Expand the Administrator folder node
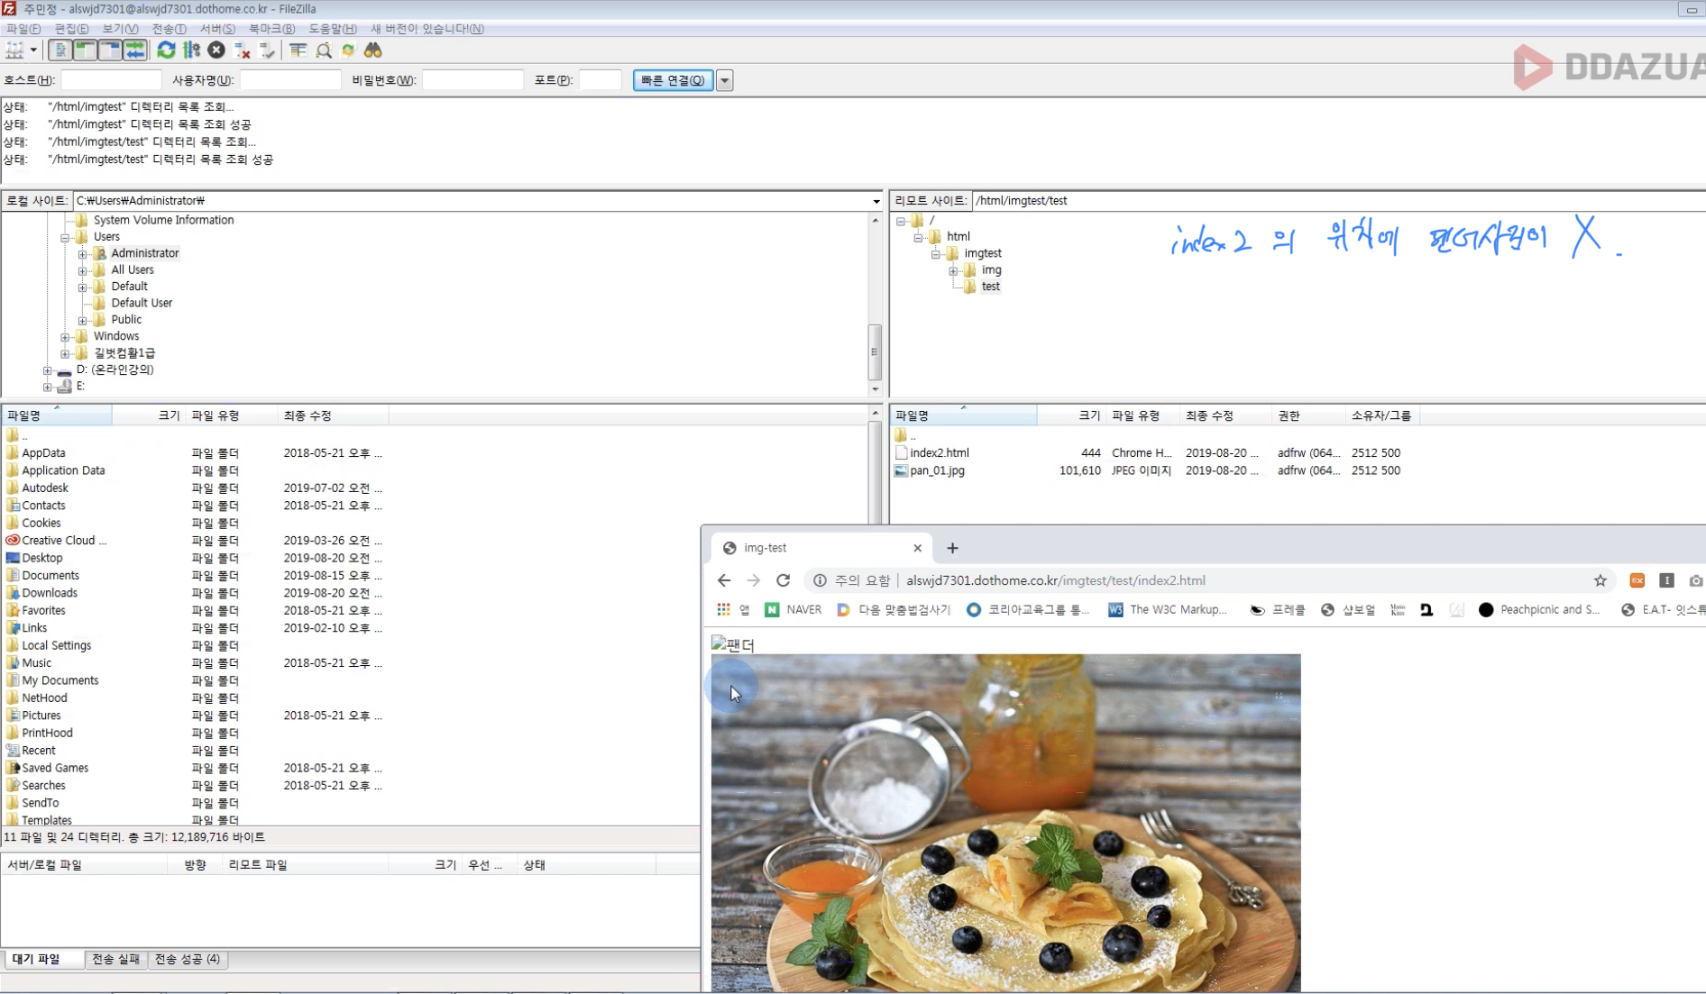This screenshot has height=994, width=1706. coord(82,254)
